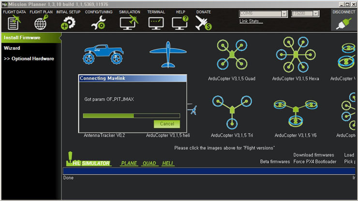Image resolution: width=358 pixels, height=201 pixels.
Task: Click the Mavlink connection progress bar
Action: coord(131,115)
